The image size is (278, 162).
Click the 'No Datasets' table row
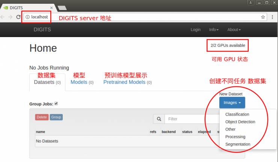pyautogui.click(x=127, y=141)
